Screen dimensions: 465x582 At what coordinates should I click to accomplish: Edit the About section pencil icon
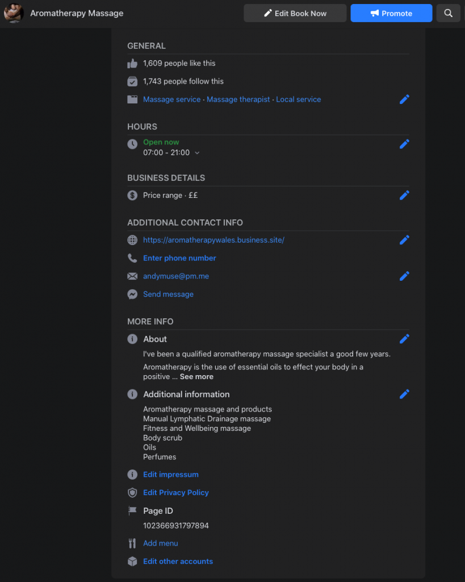pos(404,339)
